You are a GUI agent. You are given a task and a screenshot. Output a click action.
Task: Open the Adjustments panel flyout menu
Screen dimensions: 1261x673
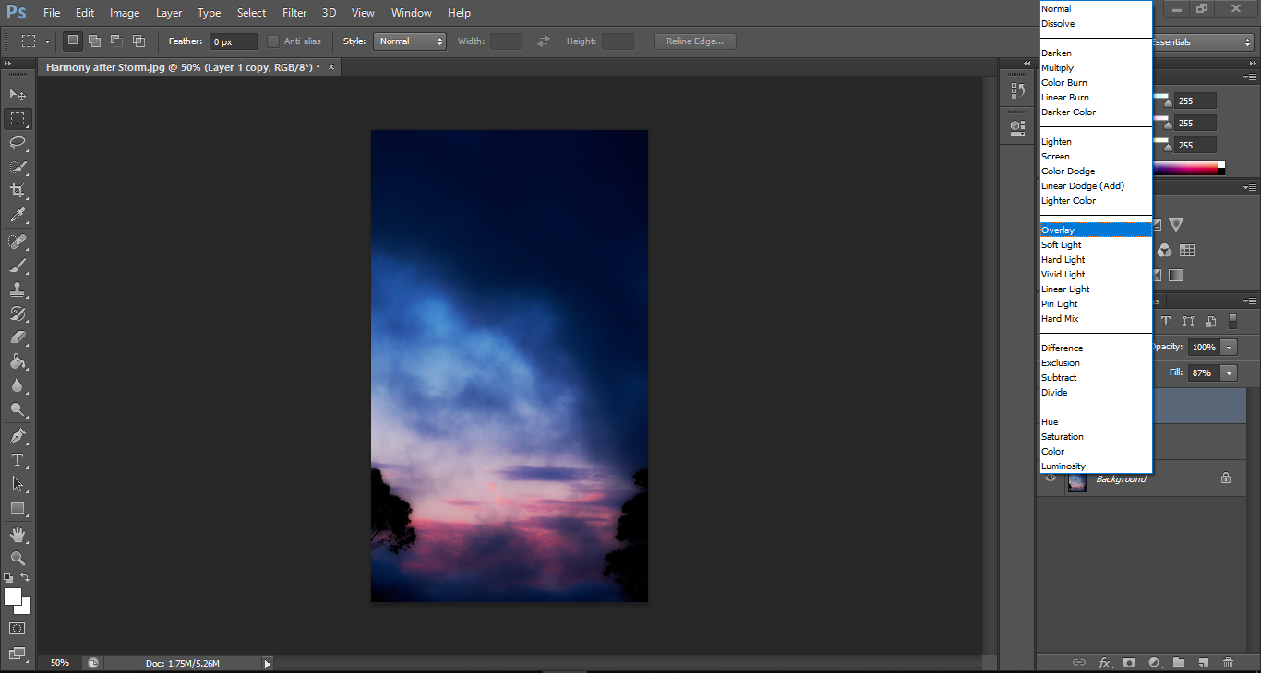coord(1250,188)
